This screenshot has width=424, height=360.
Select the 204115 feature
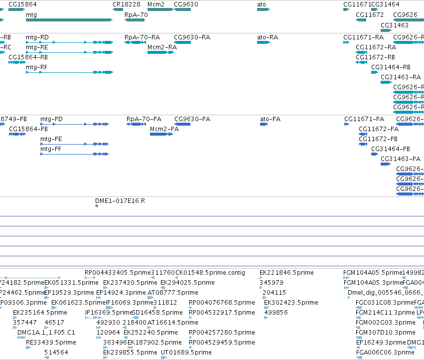[265, 298]
